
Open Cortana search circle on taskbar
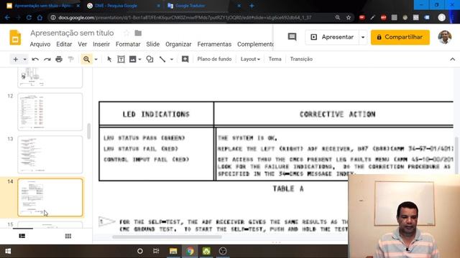click(140, 251)
